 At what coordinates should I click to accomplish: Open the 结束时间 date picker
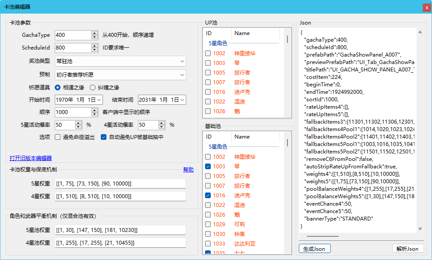click(182, 100)
